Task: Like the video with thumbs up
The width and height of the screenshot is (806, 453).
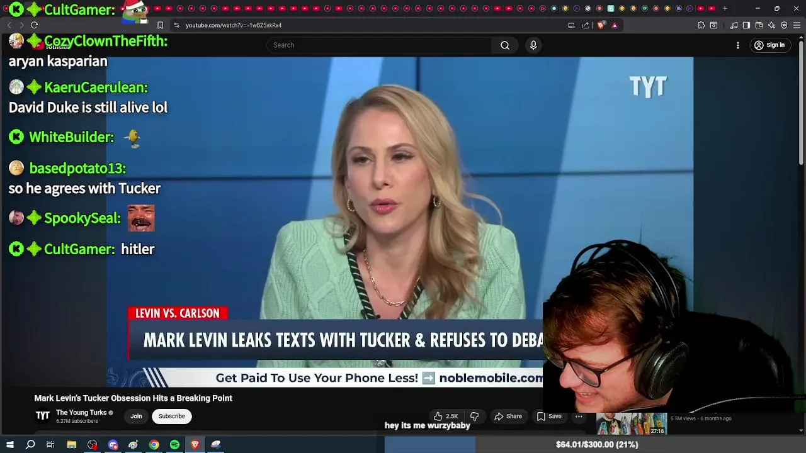Action: pyautogui.click(x=446, y=416)
